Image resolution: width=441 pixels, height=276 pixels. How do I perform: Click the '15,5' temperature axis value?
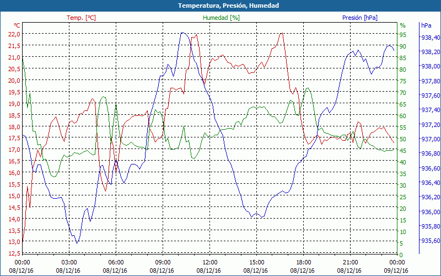tap(14, 184)
